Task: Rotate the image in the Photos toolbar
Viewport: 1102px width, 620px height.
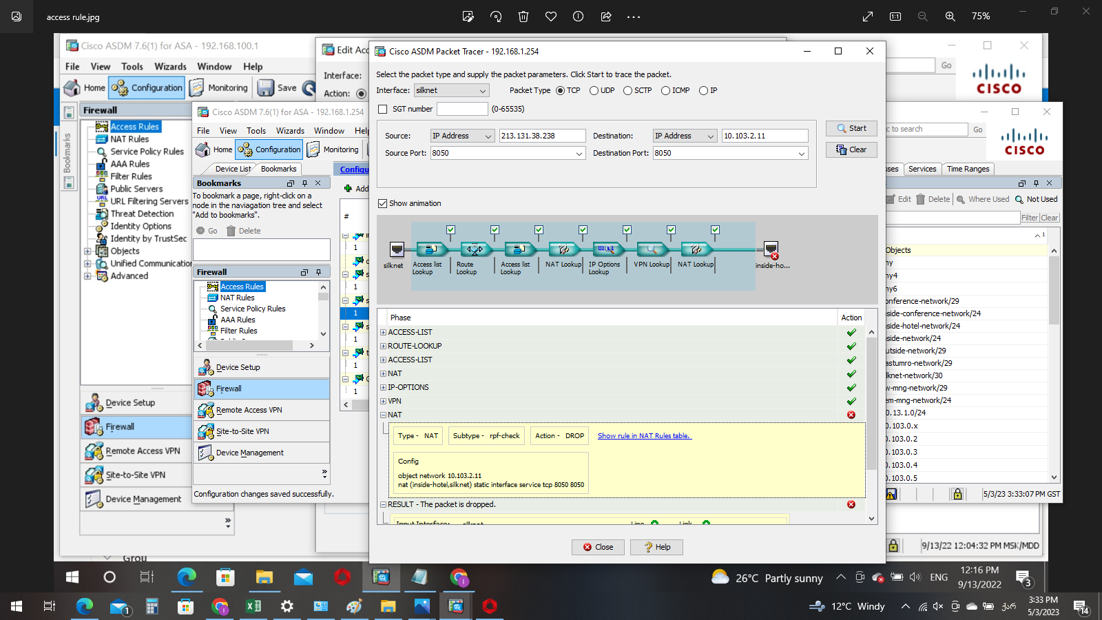Action: click(x=496, y=17)
